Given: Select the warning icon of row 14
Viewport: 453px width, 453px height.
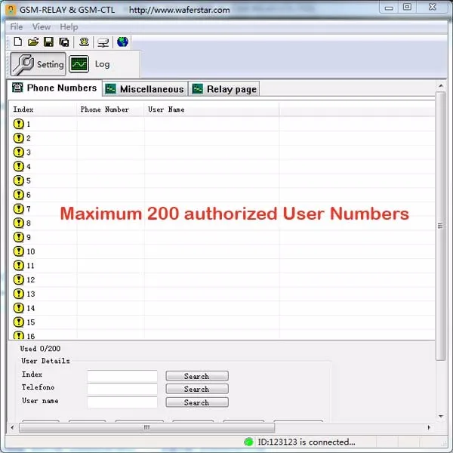Looking at the screenshot, I should tap(18, 308).
